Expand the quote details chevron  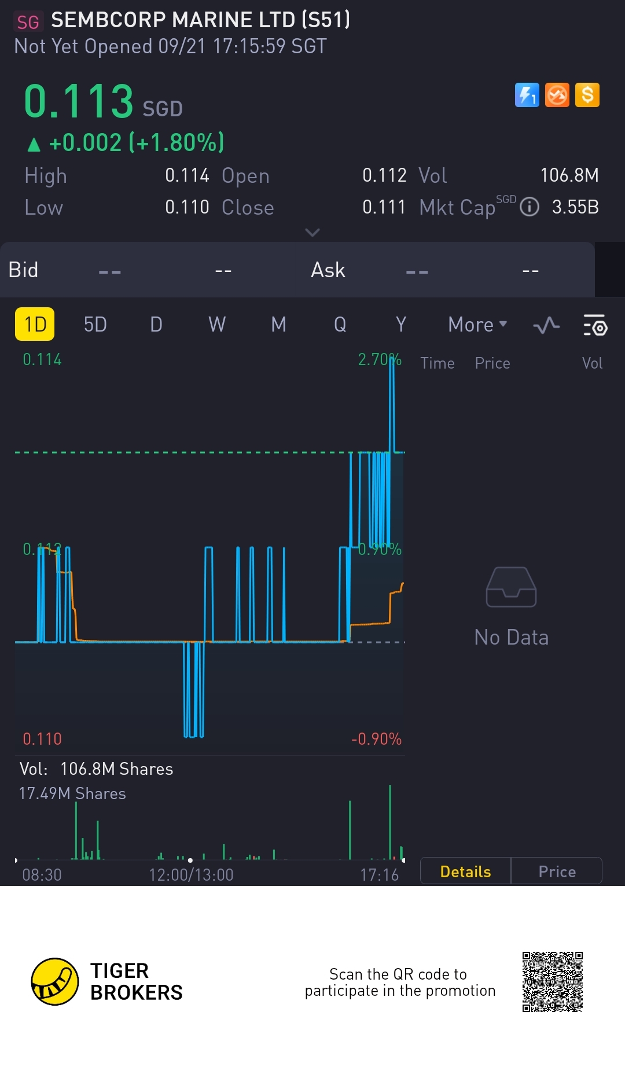(312, 233)
